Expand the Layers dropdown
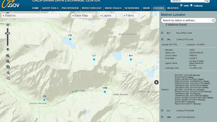217x122 pixels. pos(107,16)
